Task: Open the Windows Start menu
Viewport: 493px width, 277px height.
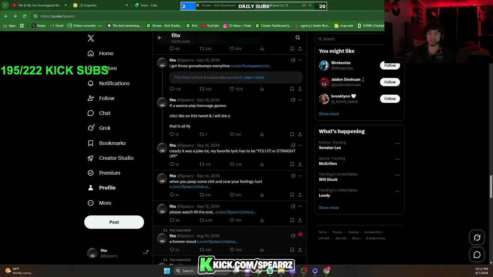Action: point(167,271)
